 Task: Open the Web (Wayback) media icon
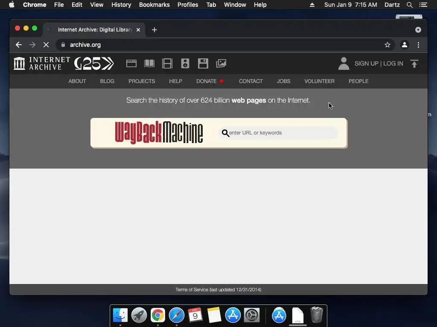tap(131, 64)
